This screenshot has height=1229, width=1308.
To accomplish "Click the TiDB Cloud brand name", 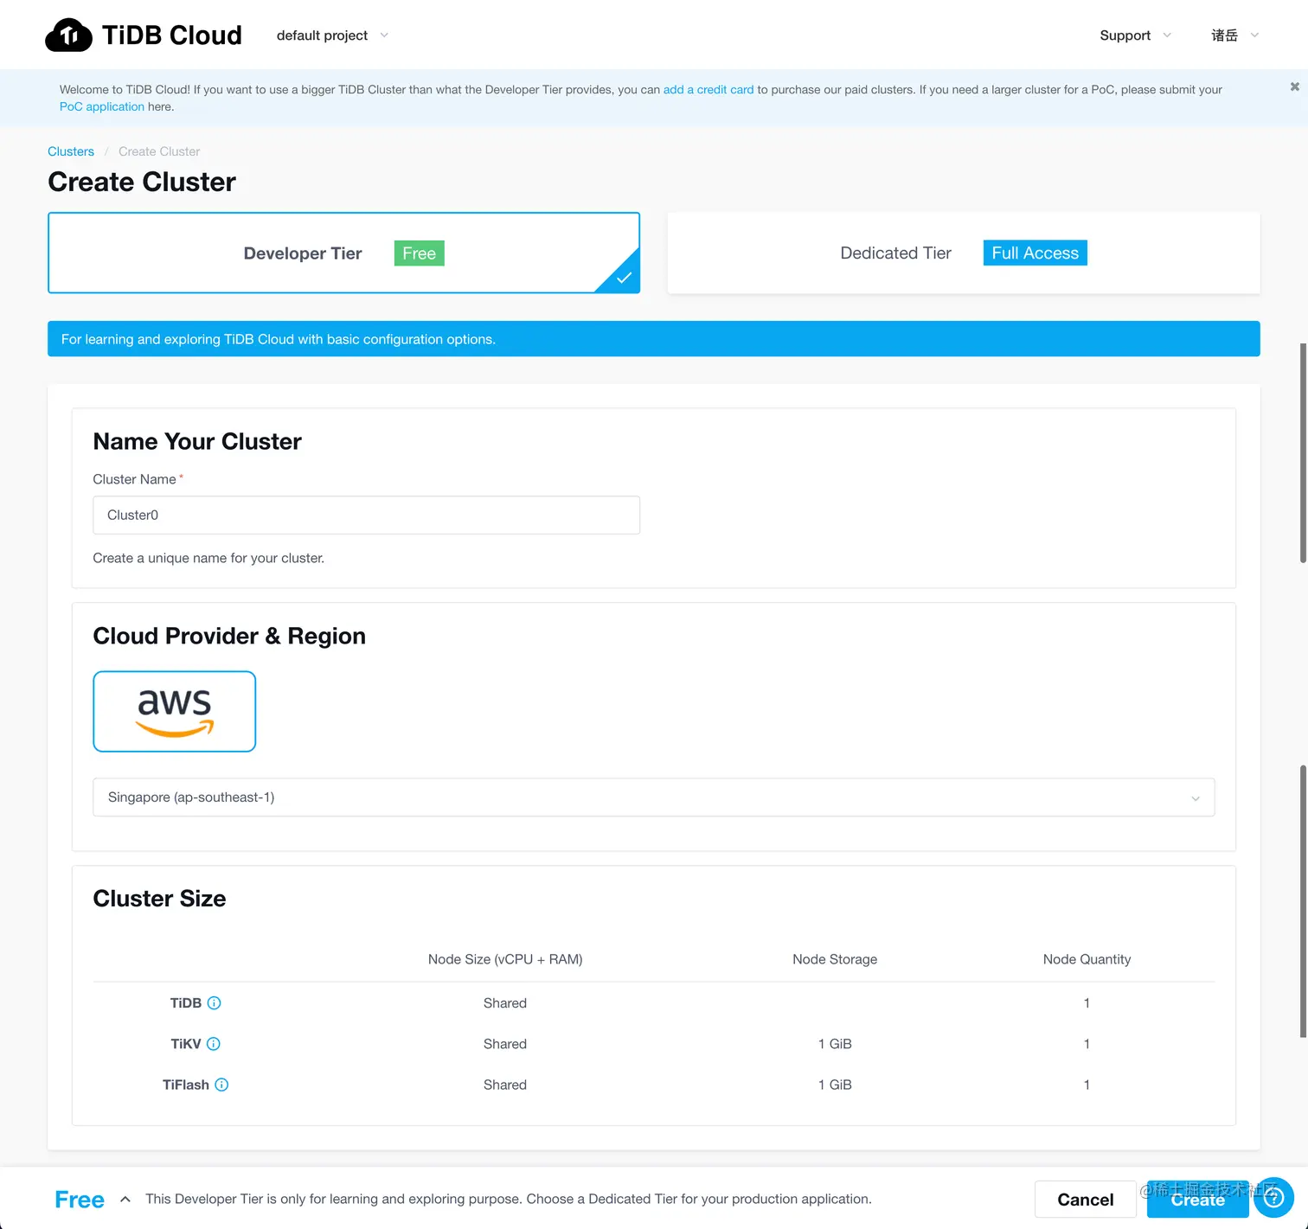I will pyautogui.click(x=172, y=35).
